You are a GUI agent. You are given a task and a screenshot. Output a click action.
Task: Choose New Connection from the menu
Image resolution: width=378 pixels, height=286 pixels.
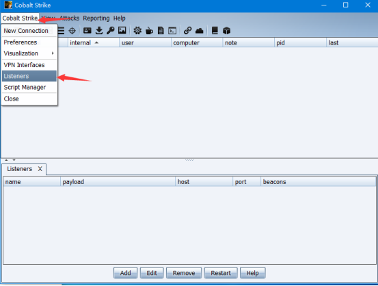point(29,31)
